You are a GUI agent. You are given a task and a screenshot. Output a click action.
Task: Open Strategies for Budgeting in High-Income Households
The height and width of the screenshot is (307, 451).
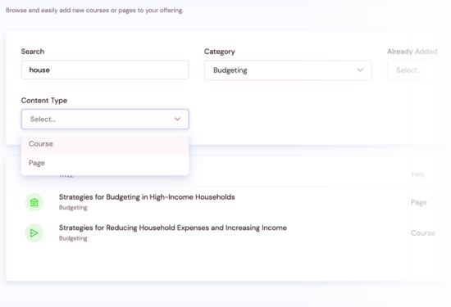coord(147,197)
